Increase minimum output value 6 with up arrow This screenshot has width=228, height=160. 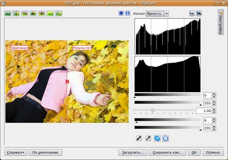point(214,119)
